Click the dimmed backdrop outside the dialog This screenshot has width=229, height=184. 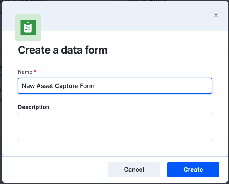pos(1,92)
